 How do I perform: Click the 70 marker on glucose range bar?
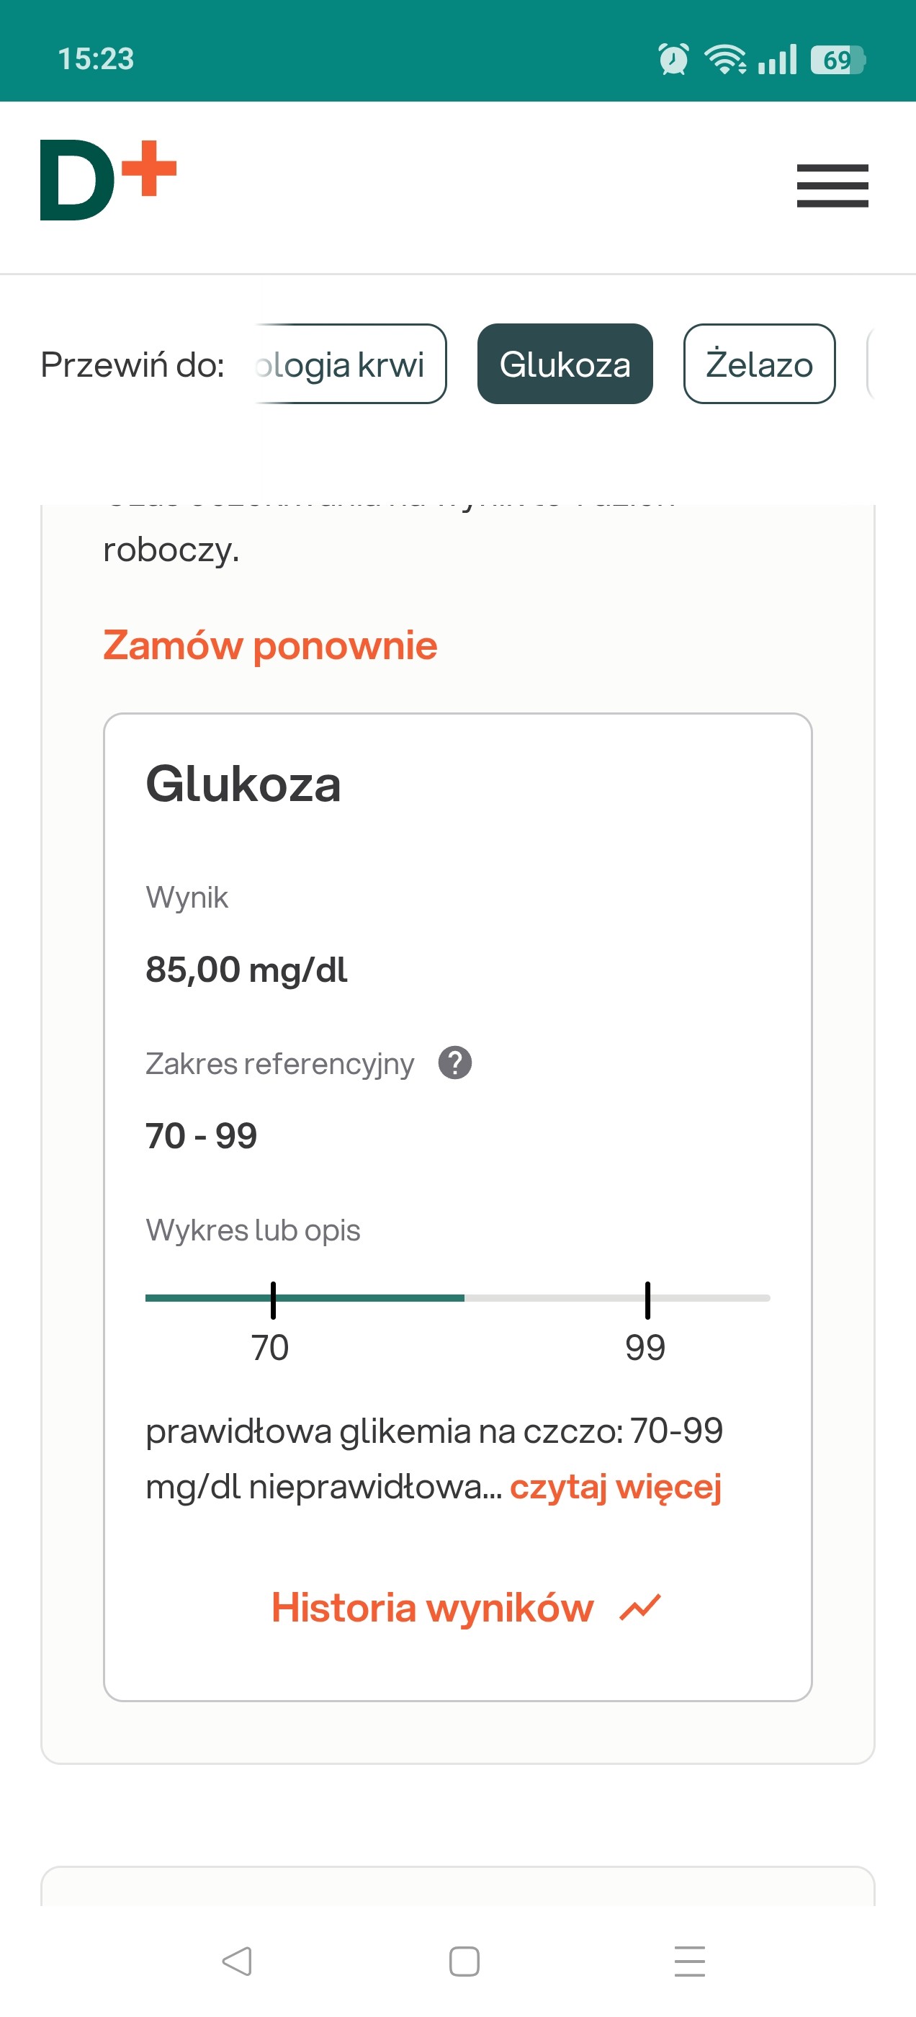coord(273,1300)
